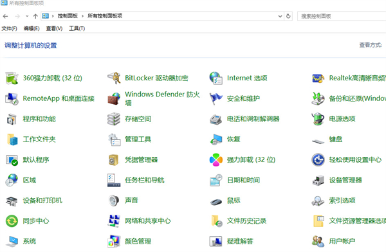386x252 pixels.
Task: Click the 区域 globe and clock icon
Action: click(12, 180)
